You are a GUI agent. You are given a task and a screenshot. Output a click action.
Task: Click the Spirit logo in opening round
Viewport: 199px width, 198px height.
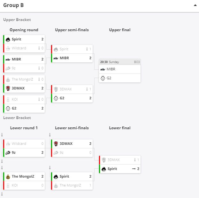click(8, 39)
